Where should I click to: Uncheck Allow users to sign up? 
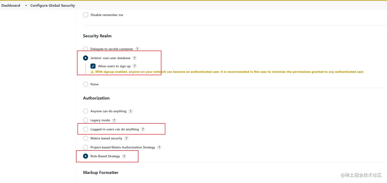point(93,66)
